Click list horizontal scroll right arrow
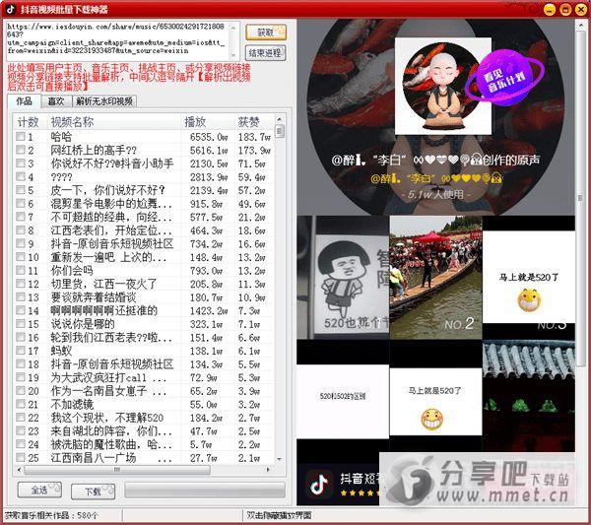591x525 pixels. (x=268, y=470)
